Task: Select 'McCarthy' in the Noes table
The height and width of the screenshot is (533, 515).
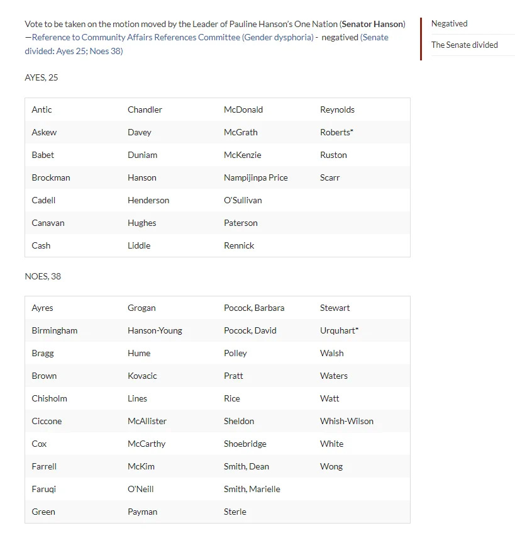Action: pos(147,444)
